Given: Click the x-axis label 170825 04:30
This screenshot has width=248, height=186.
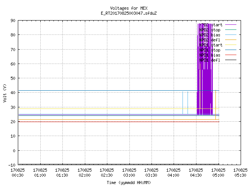Looking at the screenshot, I should click(196, 173).
